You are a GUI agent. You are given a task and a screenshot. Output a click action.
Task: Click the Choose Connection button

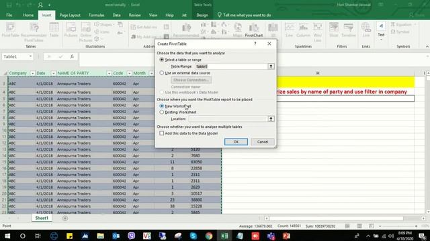[191, 80]
